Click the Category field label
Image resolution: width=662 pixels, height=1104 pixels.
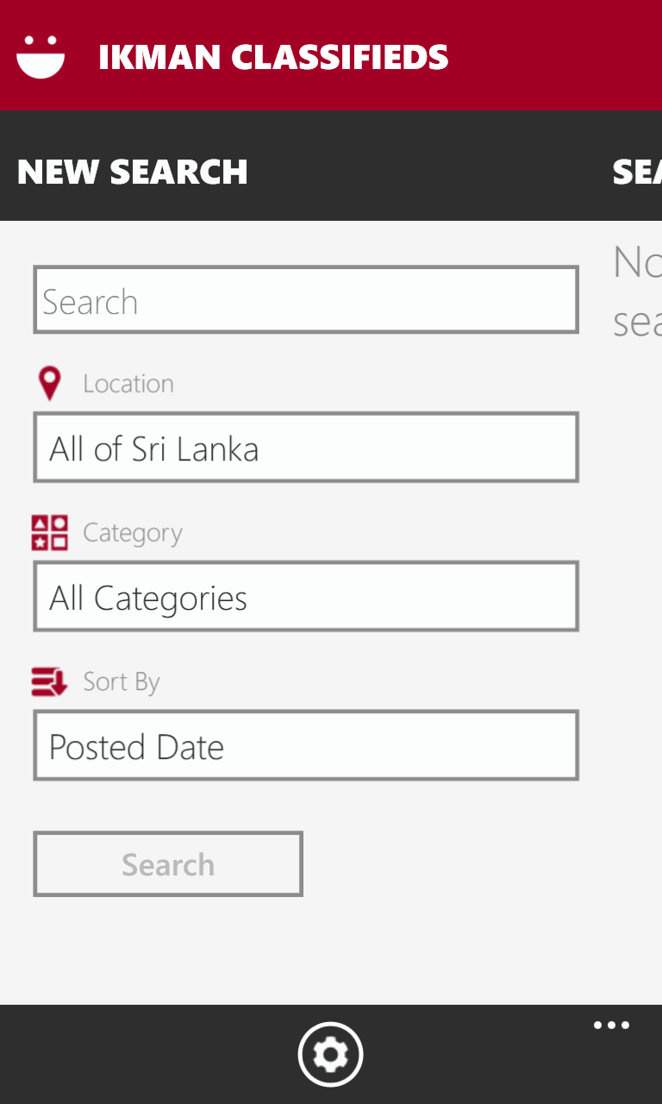point(133,533)
